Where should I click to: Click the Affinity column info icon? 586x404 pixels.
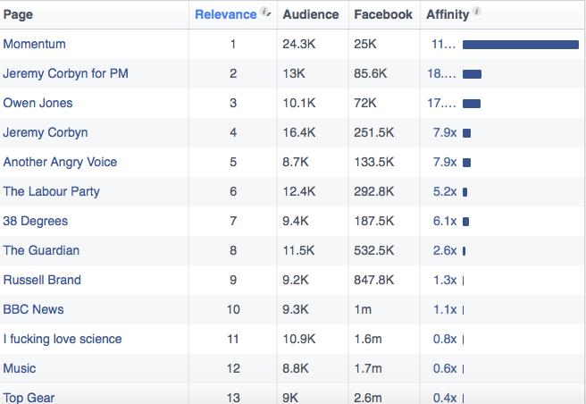click(x=477, y=12)
